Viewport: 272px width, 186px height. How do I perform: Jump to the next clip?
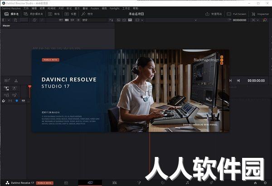231,81
